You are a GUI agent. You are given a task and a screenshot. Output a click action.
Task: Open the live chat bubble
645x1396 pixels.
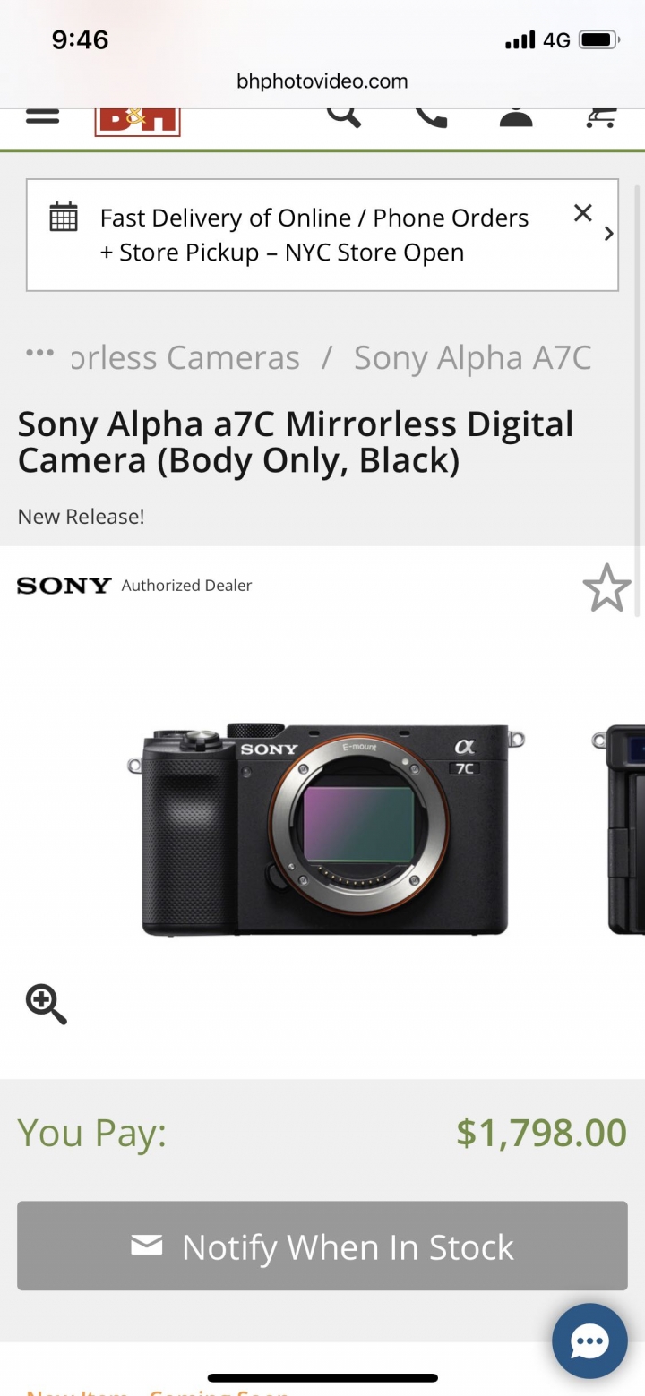(589, 1340)
